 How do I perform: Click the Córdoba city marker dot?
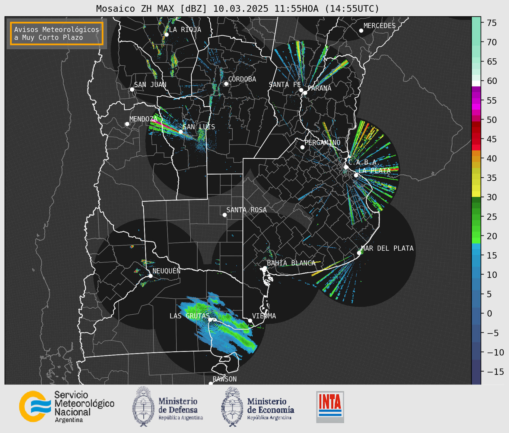coord(226,84)
